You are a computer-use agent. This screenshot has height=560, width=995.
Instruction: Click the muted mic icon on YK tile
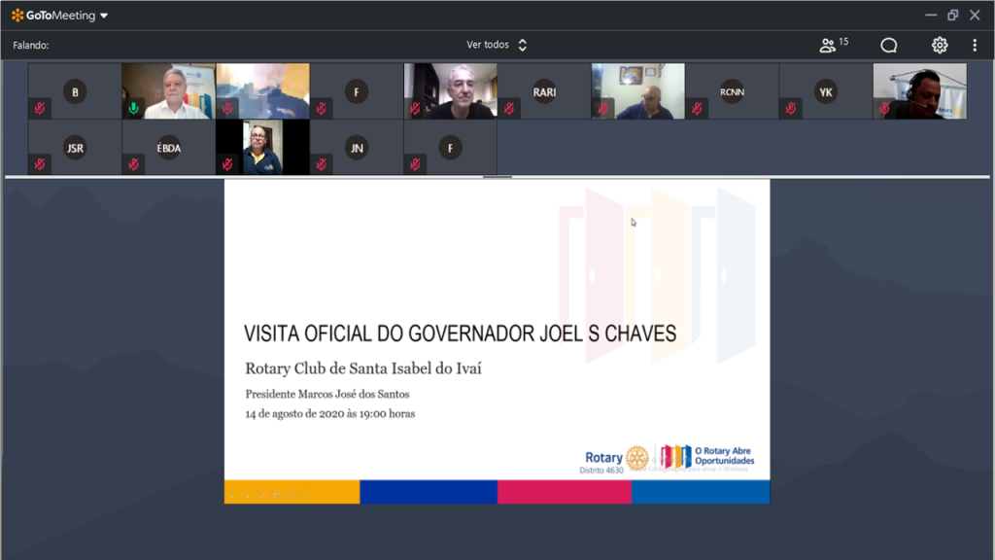point(791,108)
